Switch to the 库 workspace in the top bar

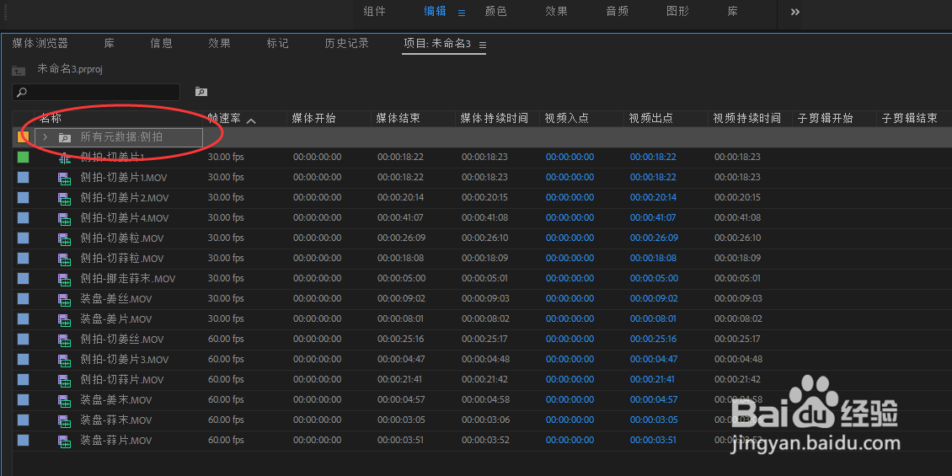733,12
